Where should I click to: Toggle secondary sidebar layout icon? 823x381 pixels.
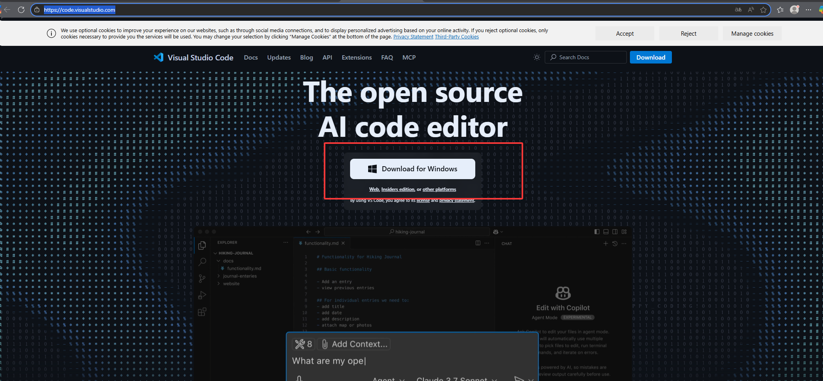pyautogui.click(x=615, y=232)
